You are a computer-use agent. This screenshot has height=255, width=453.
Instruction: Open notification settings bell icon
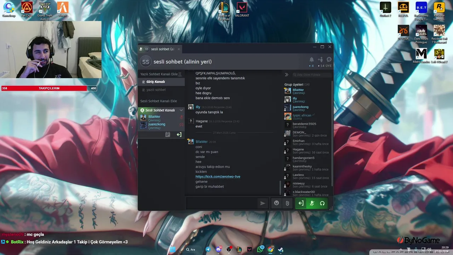[311, 59]
